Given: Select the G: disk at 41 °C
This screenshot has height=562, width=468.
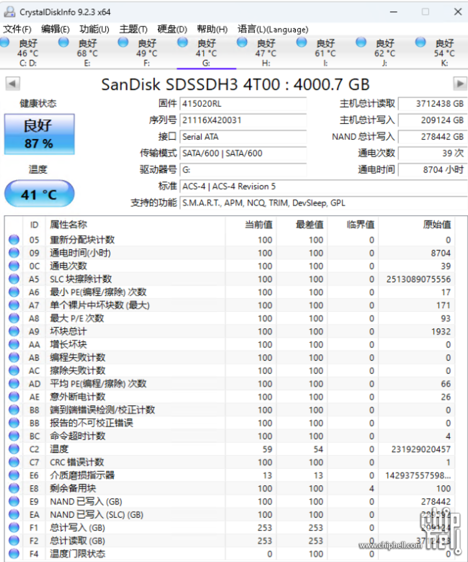Looking at the screenshot, I should click(x=206, y=53).
